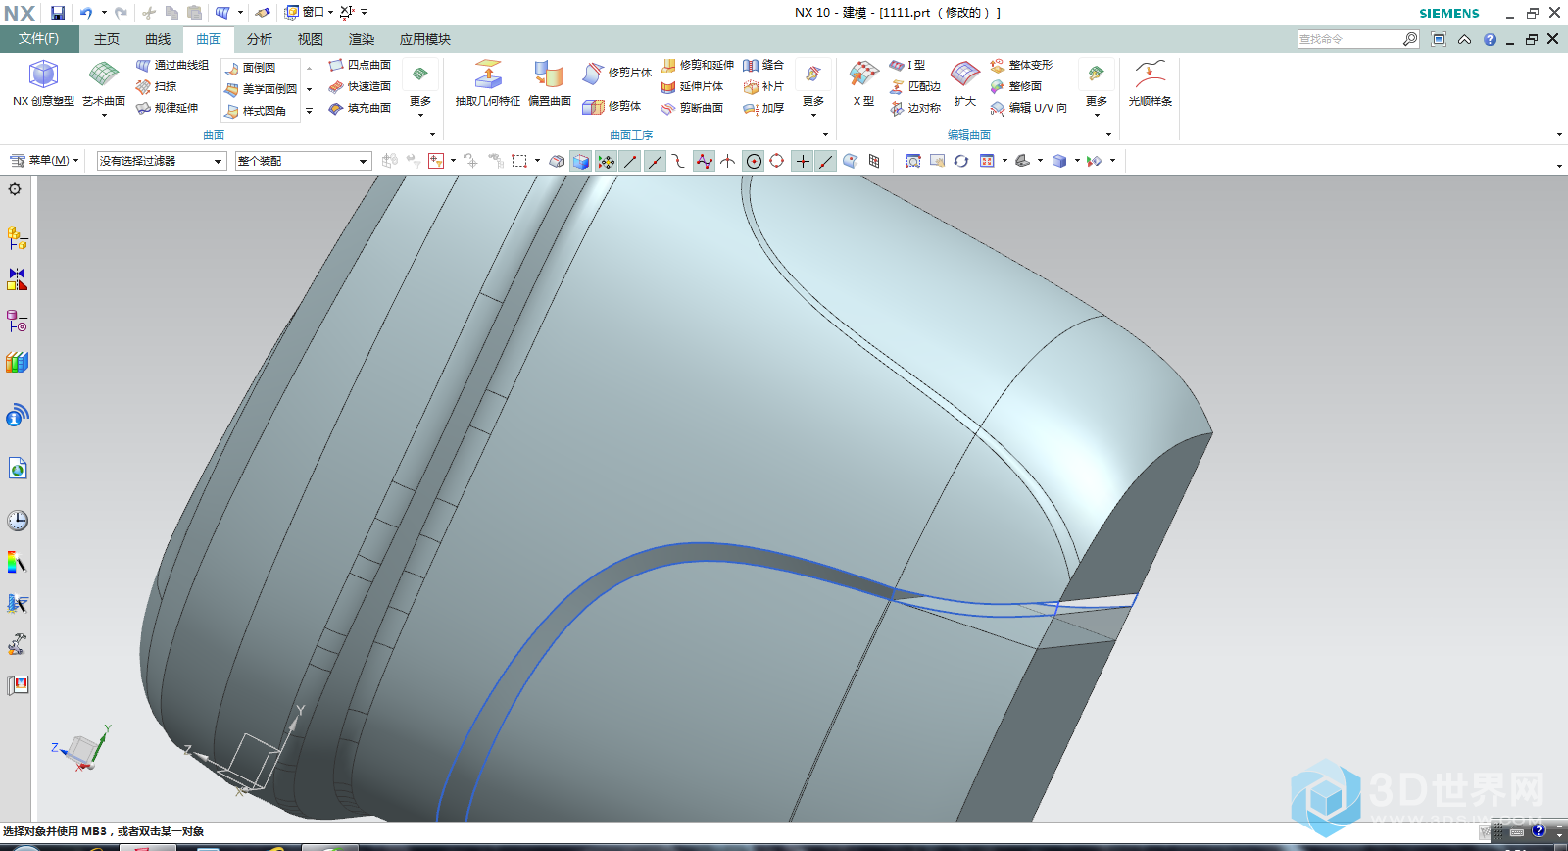Switch to 渲染 ribbon tab
Viewport: 1568px width, 851px height.
362,39
